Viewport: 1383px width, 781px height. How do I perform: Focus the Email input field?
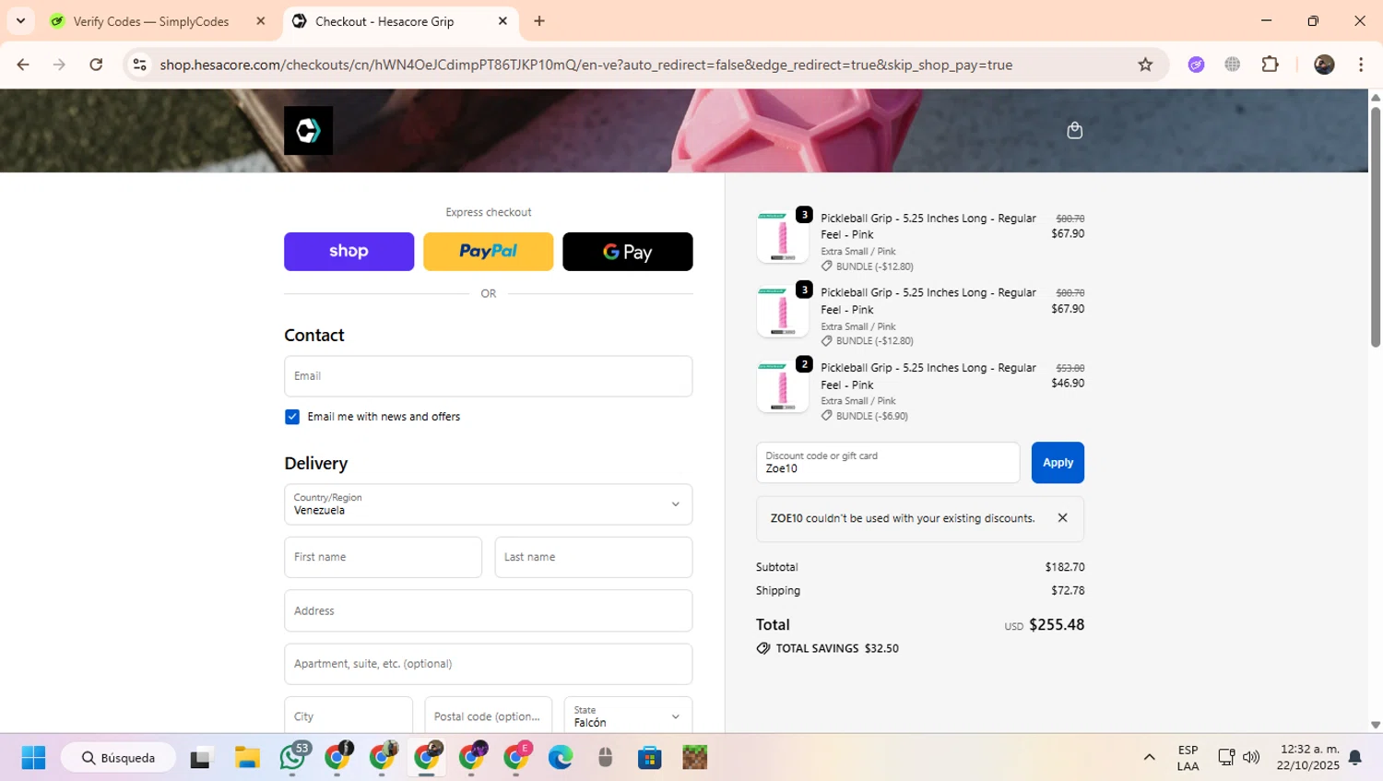coord(489,376)
